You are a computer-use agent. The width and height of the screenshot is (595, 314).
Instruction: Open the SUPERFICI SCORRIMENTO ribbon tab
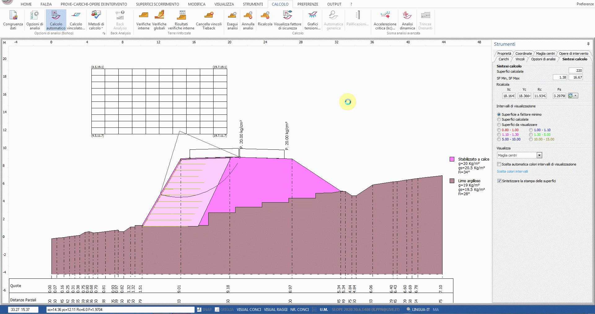click(157, 4)
